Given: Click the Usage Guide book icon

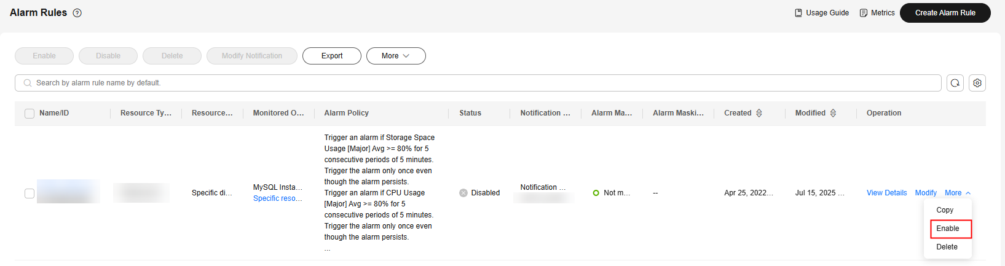Looking at the screenshot, I should pyautogui.click(x=798, y=13).
